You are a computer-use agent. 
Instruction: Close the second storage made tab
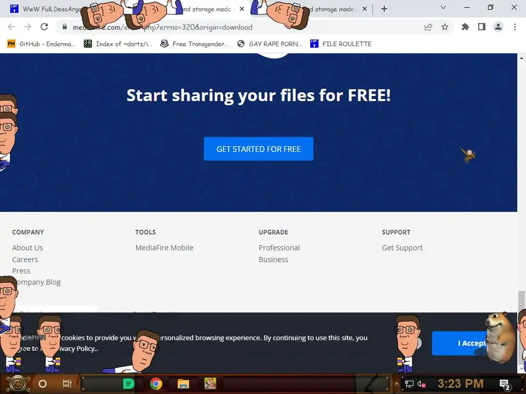[242, 9]
